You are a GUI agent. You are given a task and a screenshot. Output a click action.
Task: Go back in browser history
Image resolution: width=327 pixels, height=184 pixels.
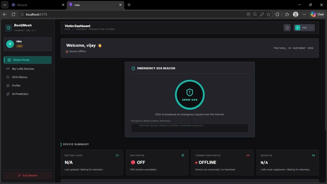click(5, 14)
